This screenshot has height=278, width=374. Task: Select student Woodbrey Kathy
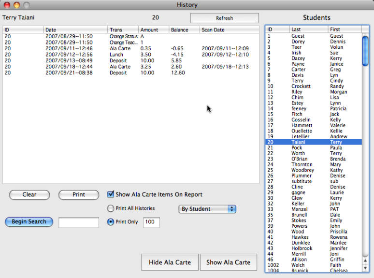tap(314, 170)
